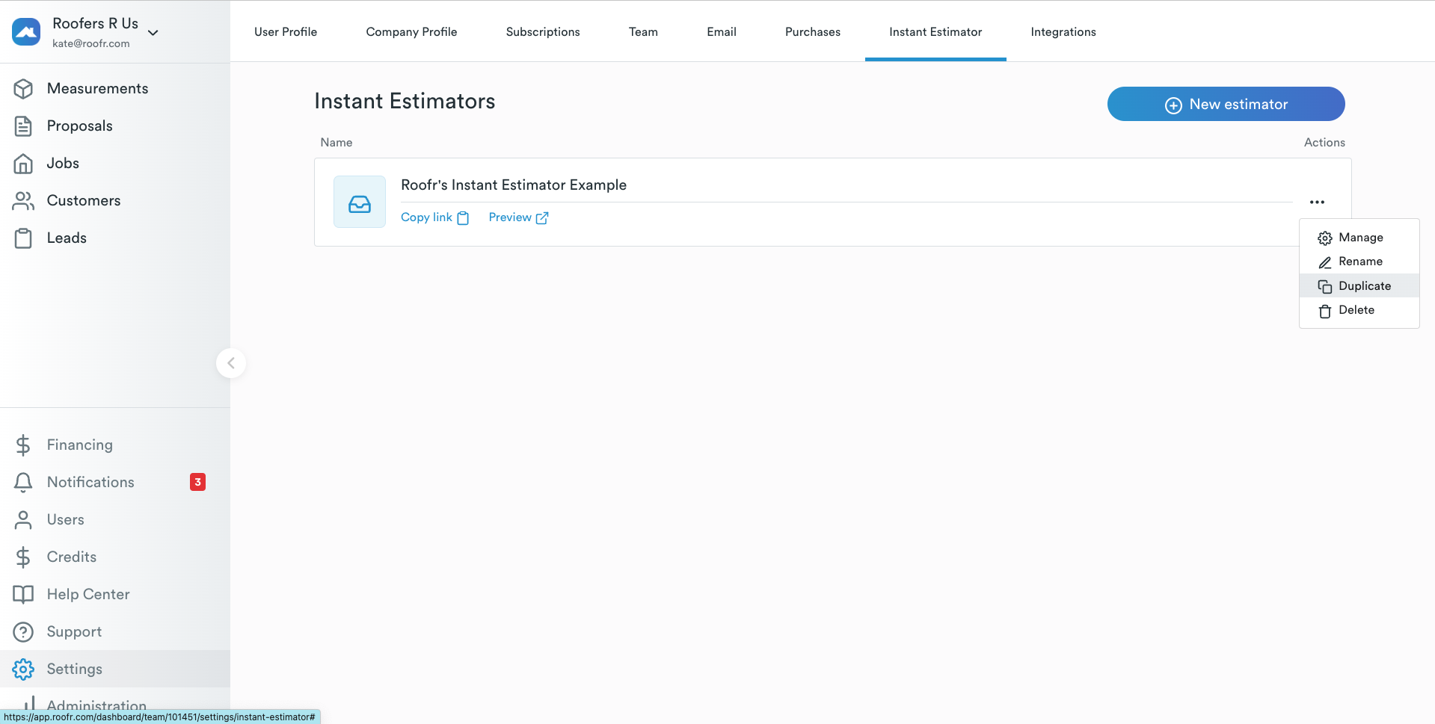This screenshot has height=724, width=1435.
Task: Click the Proposals document icon
Action: point(23,126)
